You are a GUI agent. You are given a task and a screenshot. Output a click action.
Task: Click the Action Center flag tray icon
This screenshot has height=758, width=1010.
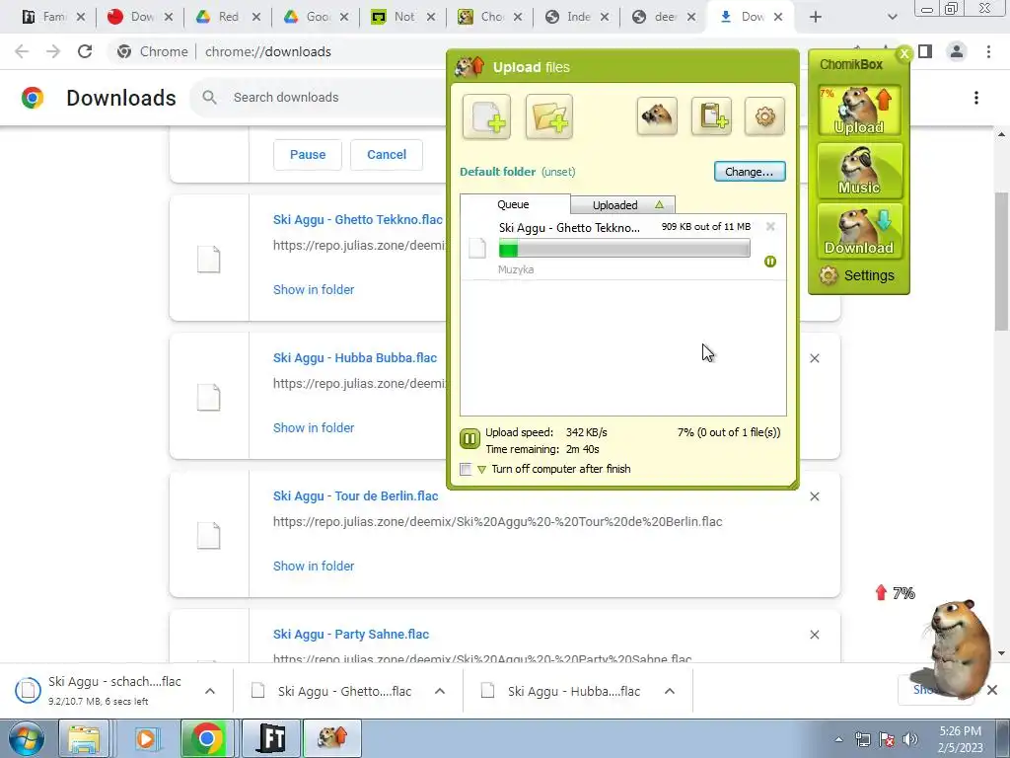[887, 739]
